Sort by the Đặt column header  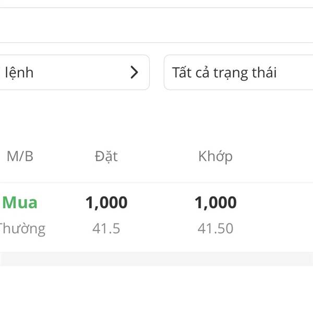(x=106, y=156)
